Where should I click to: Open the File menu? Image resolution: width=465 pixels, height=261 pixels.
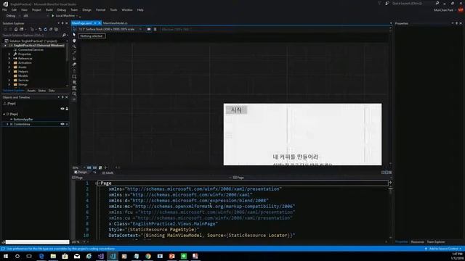pyautogui.click(x=4, y=9)
